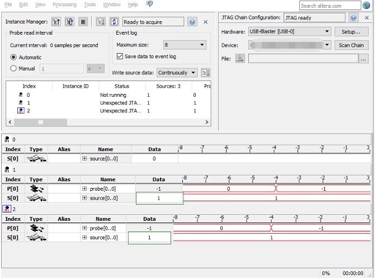Viewport: 377px width, 279px height.
Task: Click the Setup... button
Action: coord(351,31)
